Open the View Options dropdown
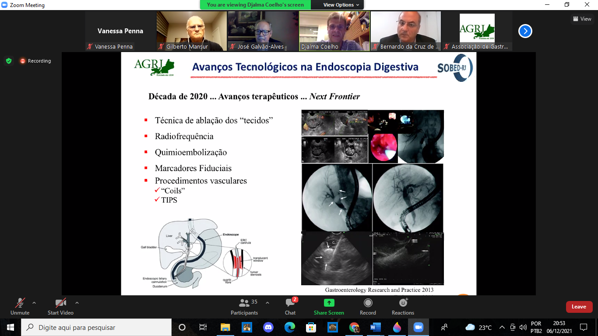Screen dimensions: 598x336 tap(341, 5)
